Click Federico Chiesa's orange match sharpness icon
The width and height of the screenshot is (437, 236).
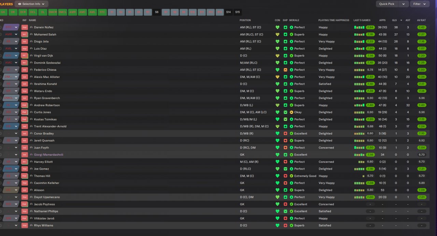285,70
